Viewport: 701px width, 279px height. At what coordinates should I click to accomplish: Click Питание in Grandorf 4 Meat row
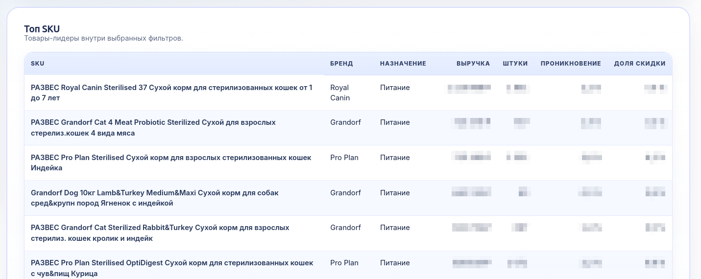point(395,122)
